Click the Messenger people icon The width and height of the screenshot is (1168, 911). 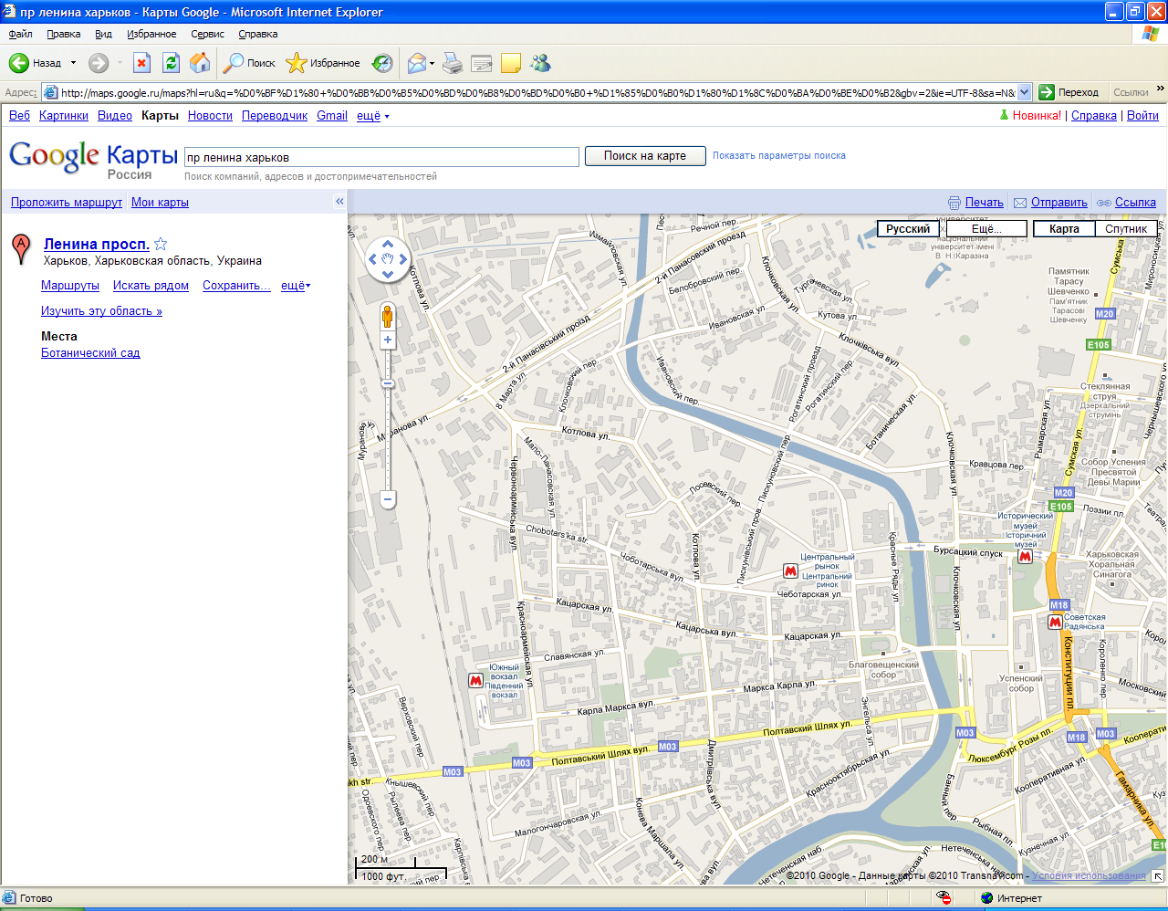[540, 63]
